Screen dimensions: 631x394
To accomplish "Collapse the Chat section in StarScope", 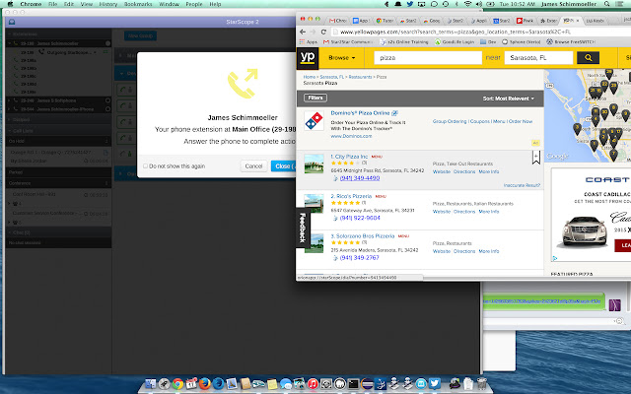I will pyautogui.click(x=9, y=232).
